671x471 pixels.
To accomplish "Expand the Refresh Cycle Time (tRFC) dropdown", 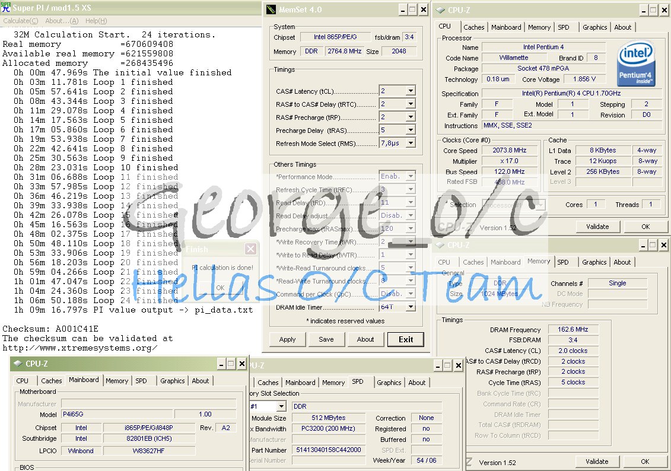I will point(411,189).
